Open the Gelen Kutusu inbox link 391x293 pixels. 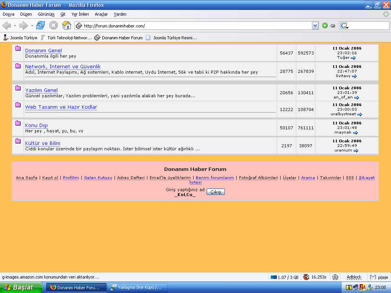98,178
